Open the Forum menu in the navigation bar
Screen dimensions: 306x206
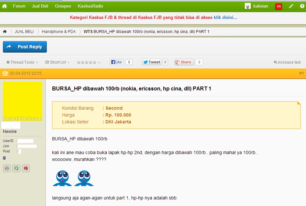[19, 6]
